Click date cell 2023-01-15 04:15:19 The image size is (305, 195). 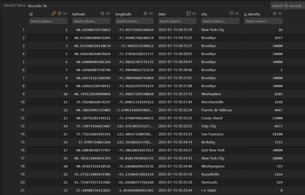[x=175, y=30]
